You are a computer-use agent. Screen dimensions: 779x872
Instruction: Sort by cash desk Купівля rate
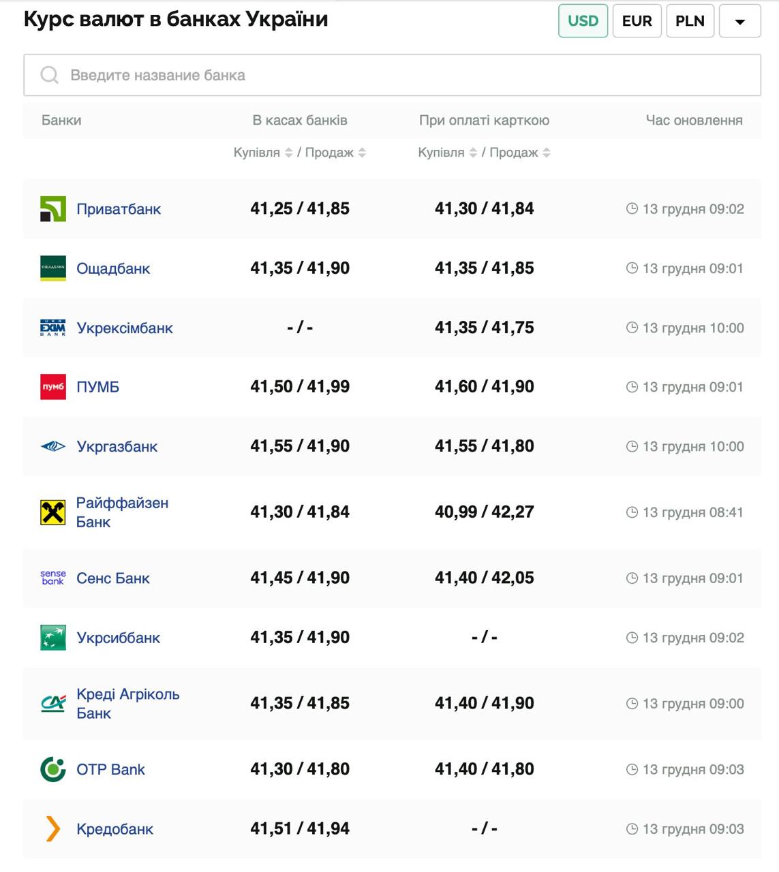[288, 153]
